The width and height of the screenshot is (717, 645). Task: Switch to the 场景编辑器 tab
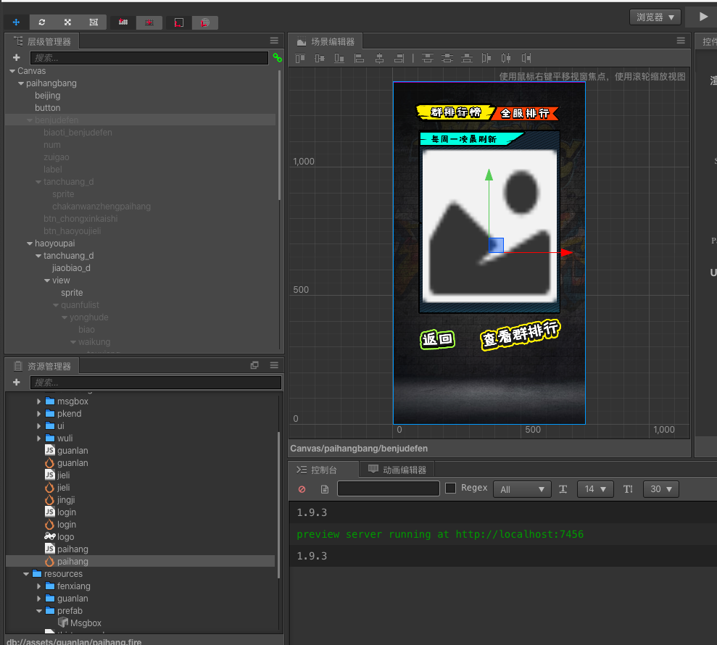coord(326,41)
